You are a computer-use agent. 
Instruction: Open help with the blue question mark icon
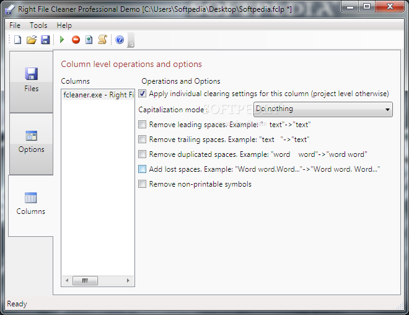pos(120,40)
